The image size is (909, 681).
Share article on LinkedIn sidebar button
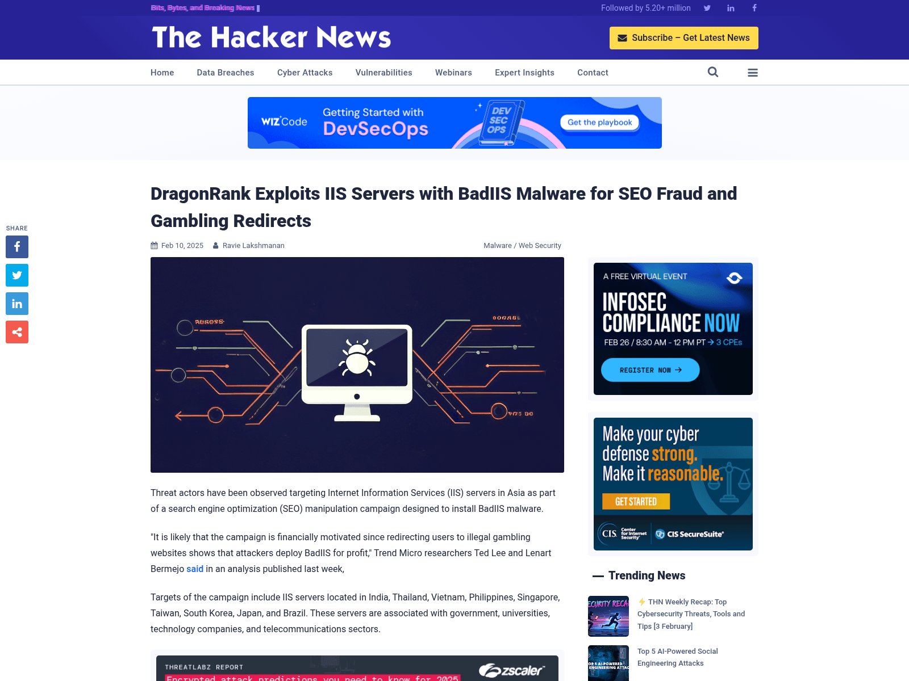click(x=17, y=304)
